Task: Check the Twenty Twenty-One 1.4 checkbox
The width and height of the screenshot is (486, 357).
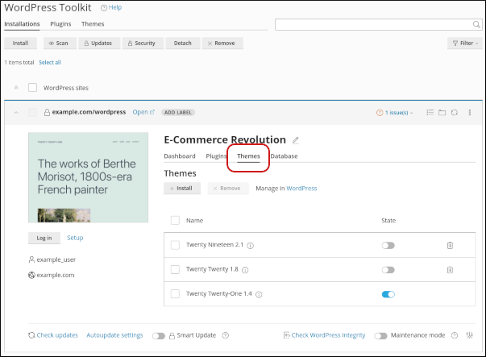Action: [175, 294]
